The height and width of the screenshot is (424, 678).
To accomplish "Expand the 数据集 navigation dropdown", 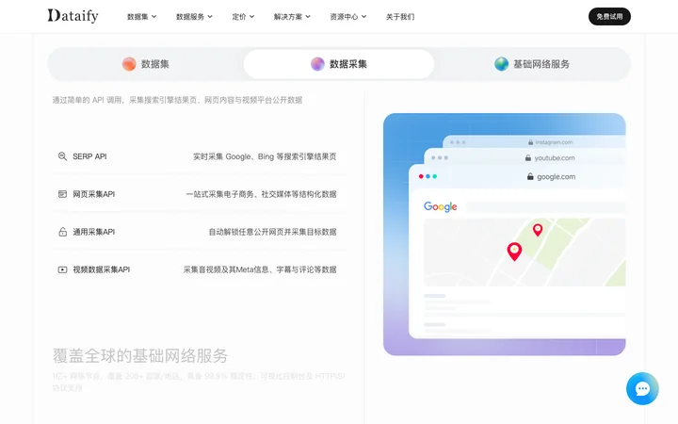I will [141, 16].
